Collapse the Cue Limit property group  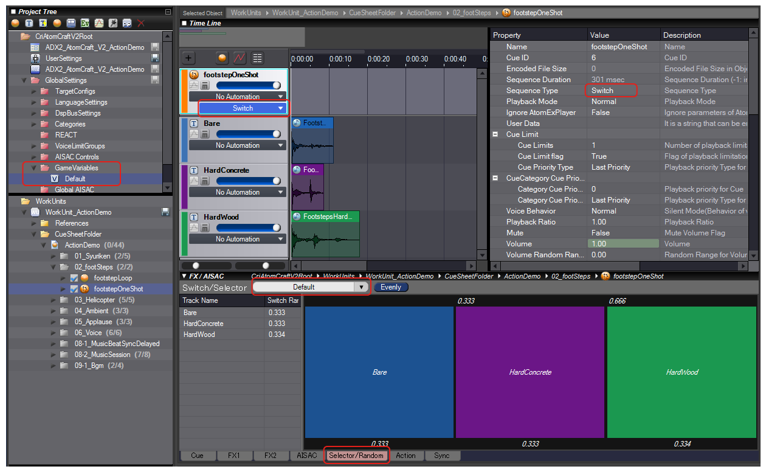[495, 134]
